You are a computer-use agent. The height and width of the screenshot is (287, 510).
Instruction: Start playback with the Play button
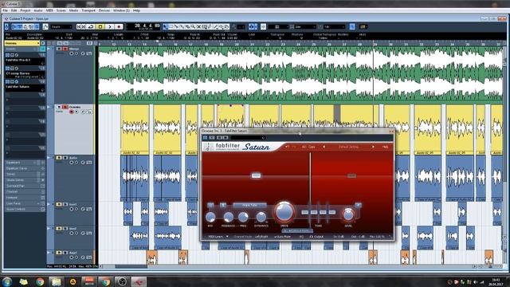point(110,26)
